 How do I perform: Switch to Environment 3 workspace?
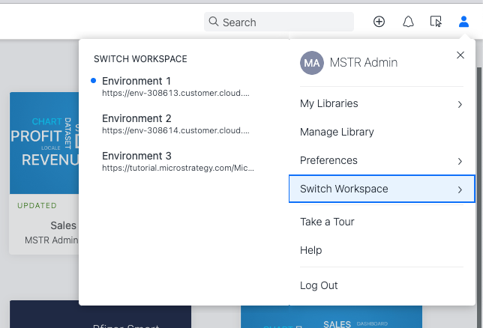point(136,156)
